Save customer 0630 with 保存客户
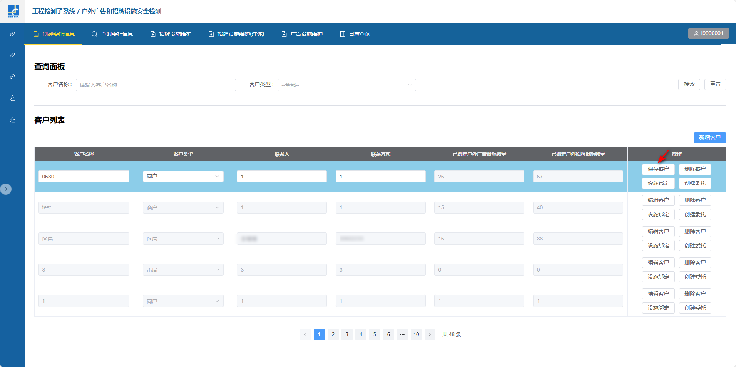Viewport: 736px width, 367px height. point(658,169)
